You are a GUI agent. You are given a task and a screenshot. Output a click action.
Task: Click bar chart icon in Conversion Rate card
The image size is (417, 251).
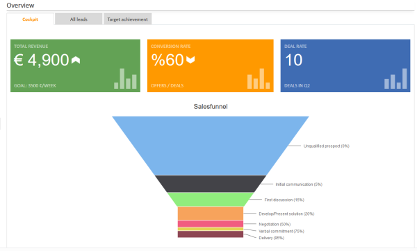[x=259, y=78]
